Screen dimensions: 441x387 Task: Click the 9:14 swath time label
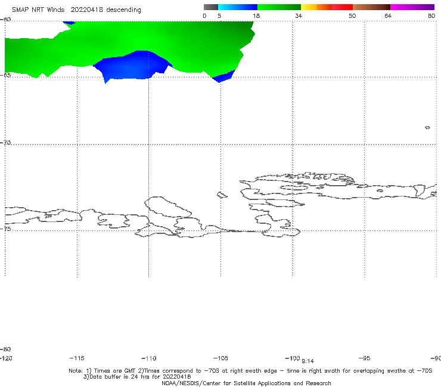click(x=308, y=361)
